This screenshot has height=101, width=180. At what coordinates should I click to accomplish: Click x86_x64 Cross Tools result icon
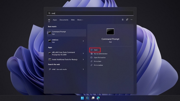(x=49, y=53)
